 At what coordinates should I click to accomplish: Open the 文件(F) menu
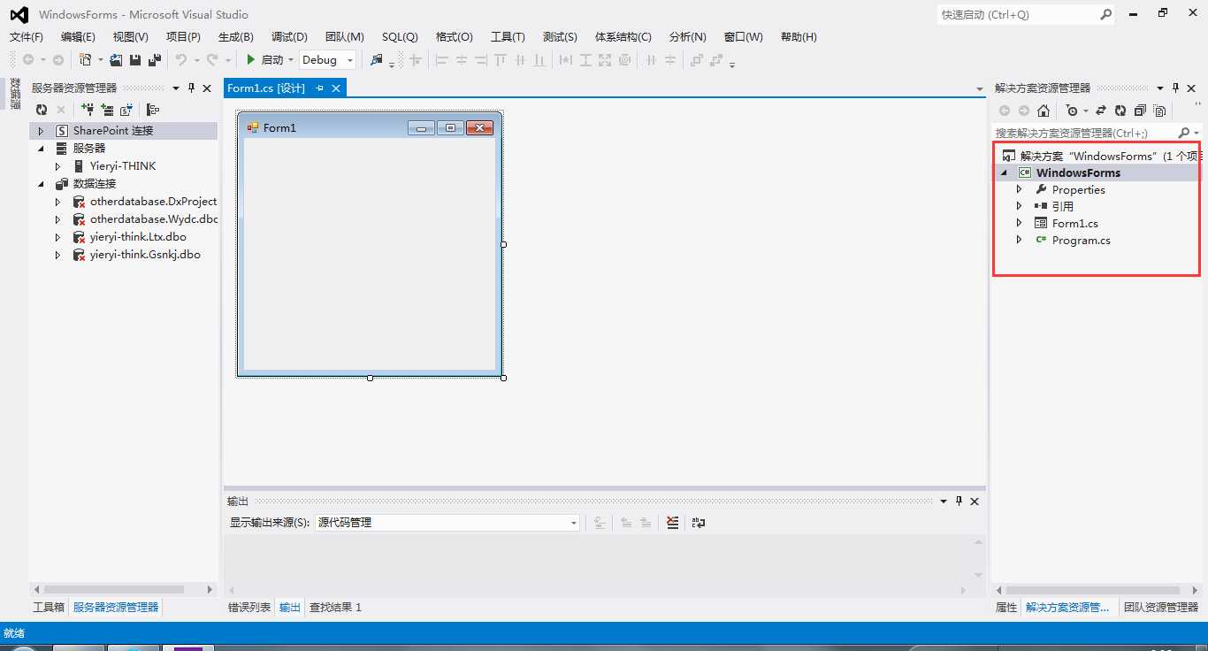(x=27, y=37)
